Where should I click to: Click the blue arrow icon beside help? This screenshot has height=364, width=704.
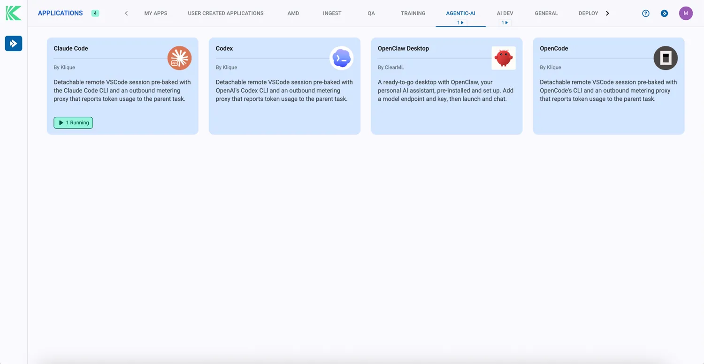(x=665, y=13)
